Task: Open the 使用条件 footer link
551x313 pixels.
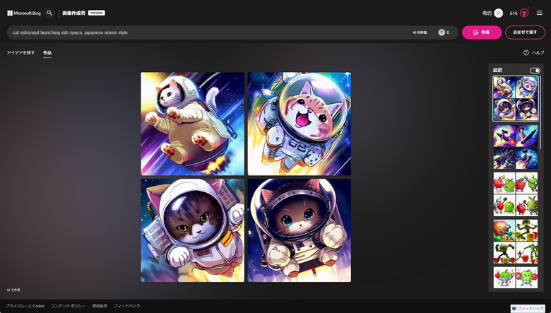Action: click(100, 306)
